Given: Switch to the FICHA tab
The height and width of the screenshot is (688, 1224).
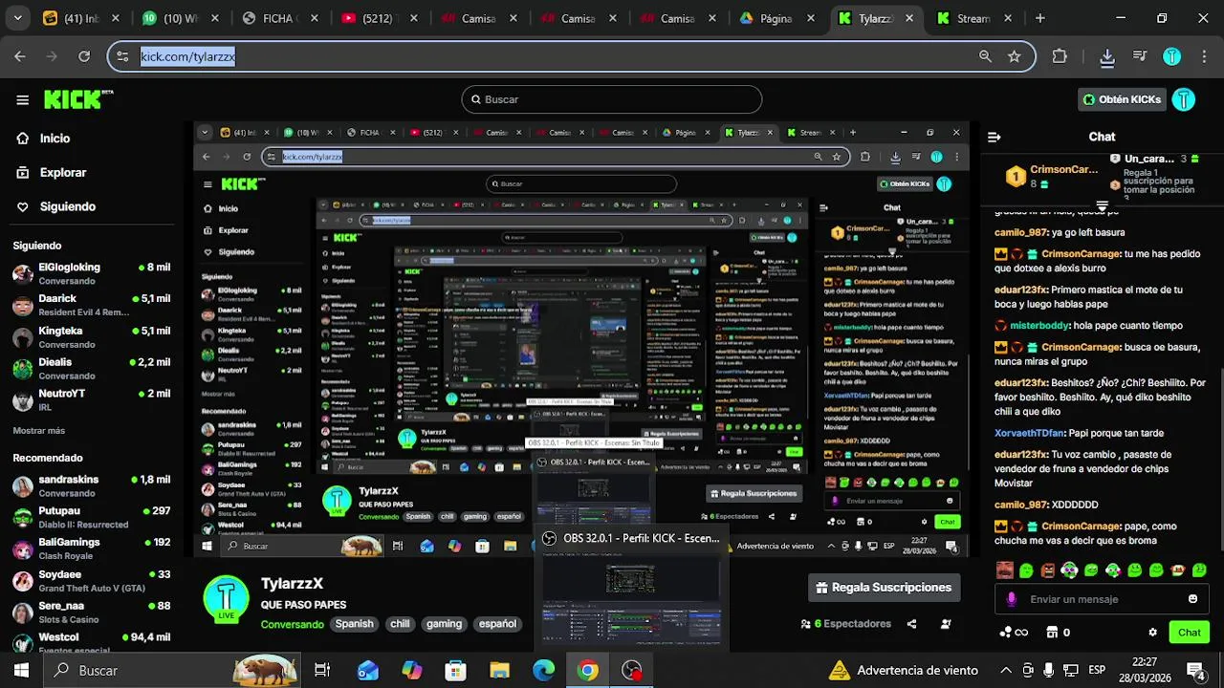Looking at the screenshot, I should click(x=279, y=18).
